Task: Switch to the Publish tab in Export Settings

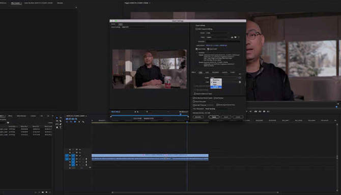Action: tap(233, 72)
